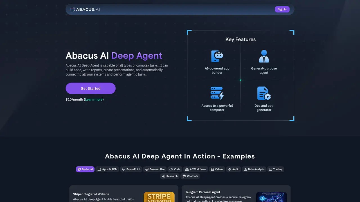Click the powerful computer server icon

[217, 93]
